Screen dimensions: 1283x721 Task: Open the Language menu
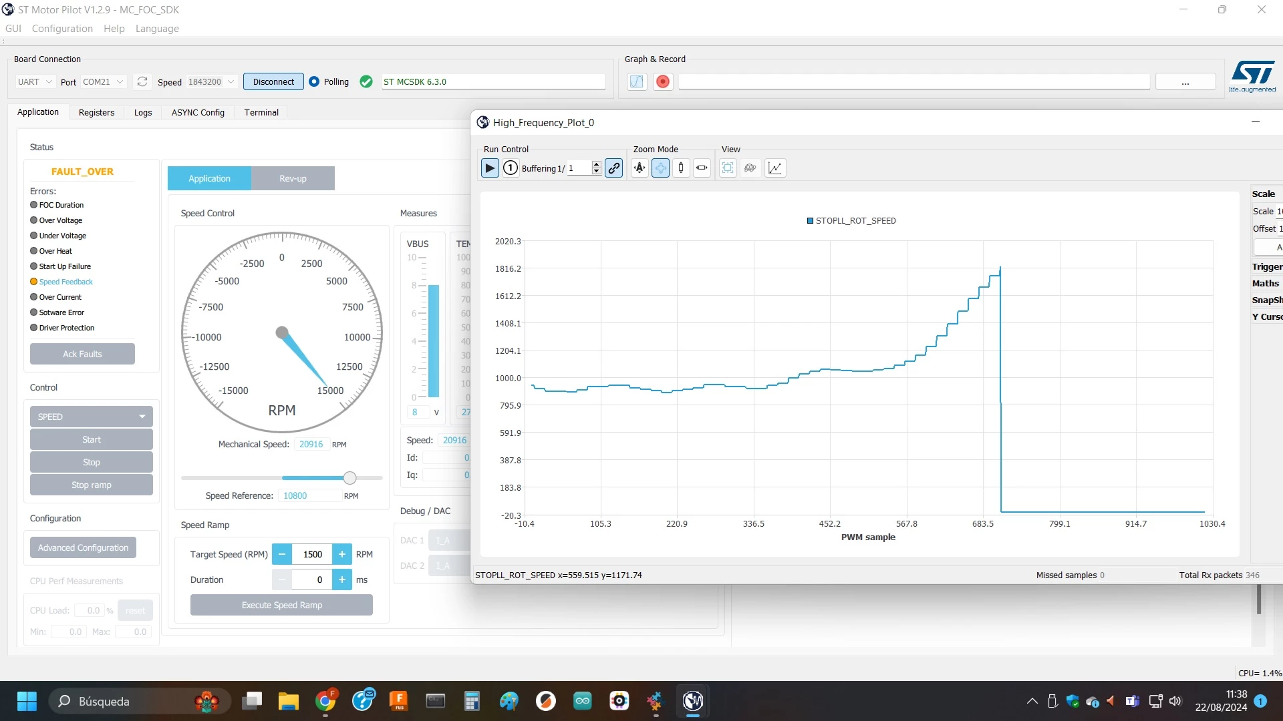click(157, 29)
